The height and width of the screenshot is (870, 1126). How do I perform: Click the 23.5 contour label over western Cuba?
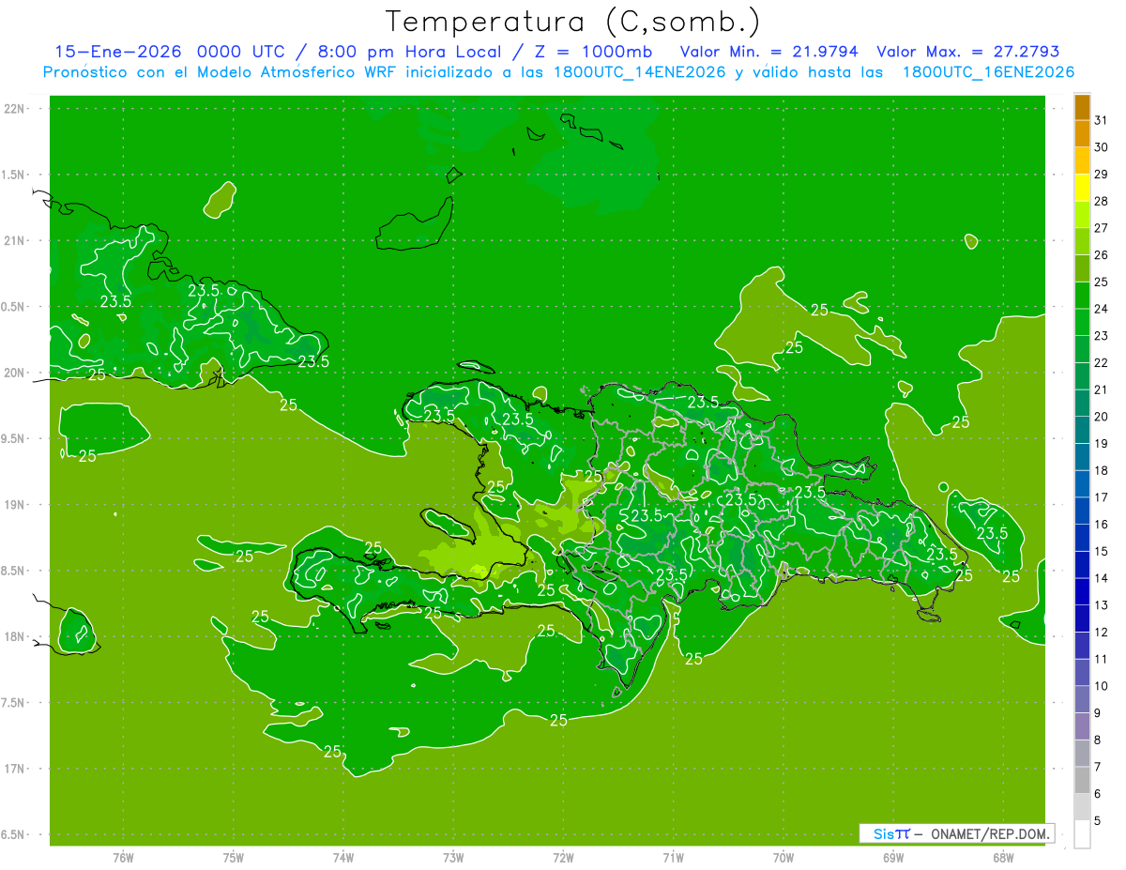(115, 302)
